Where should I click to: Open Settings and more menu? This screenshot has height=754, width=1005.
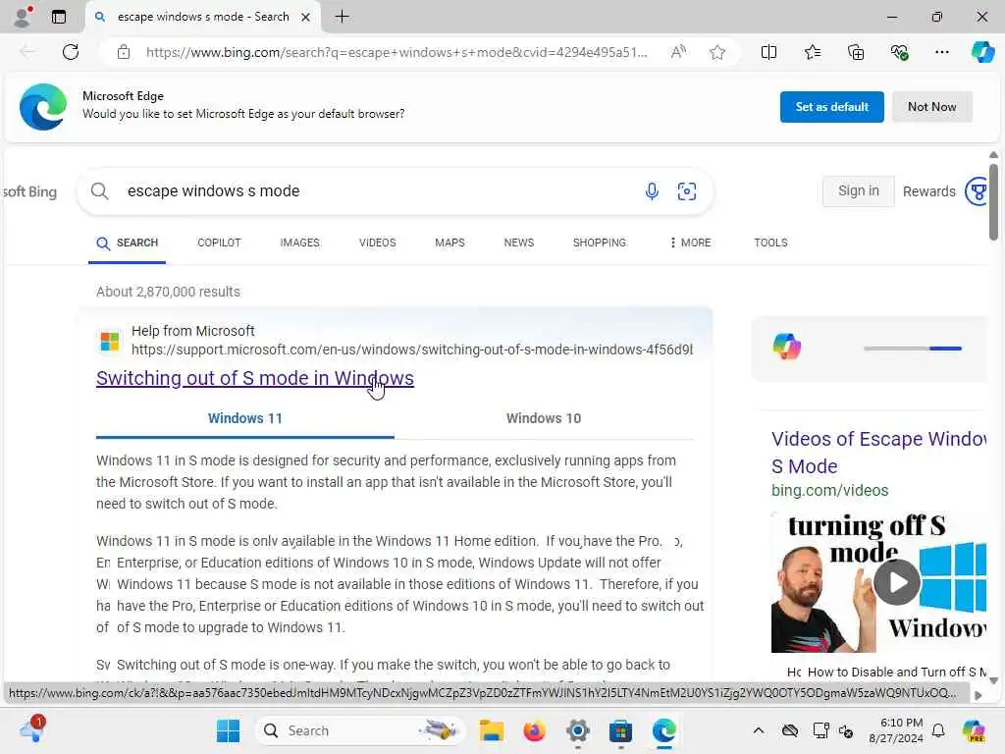[941, 52]
